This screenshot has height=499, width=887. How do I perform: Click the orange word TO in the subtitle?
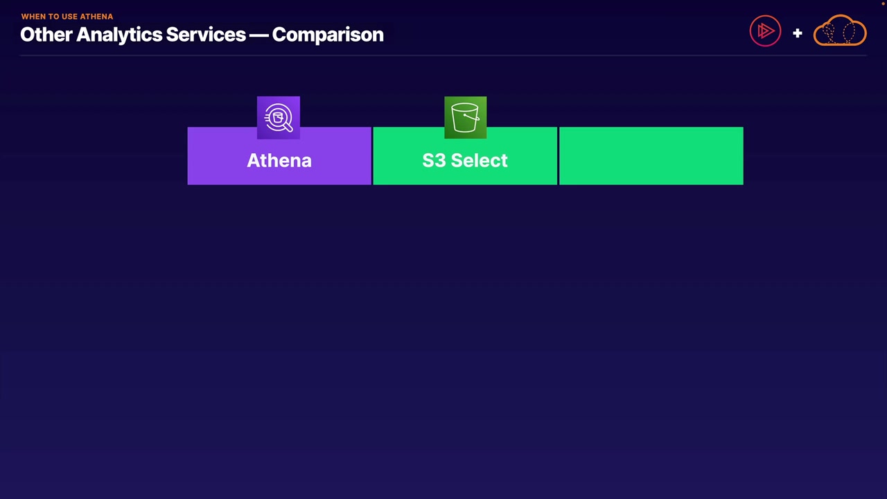53,17
